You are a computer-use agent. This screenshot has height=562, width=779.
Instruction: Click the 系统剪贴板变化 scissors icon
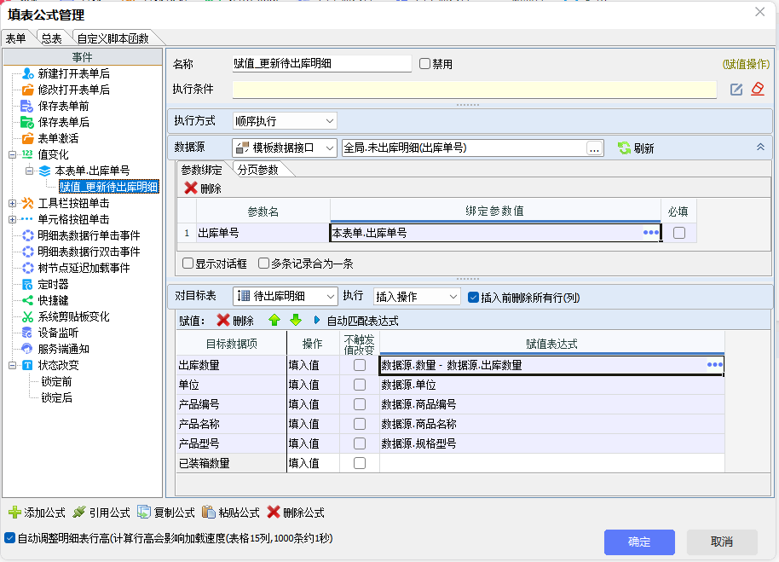(28, 316)
